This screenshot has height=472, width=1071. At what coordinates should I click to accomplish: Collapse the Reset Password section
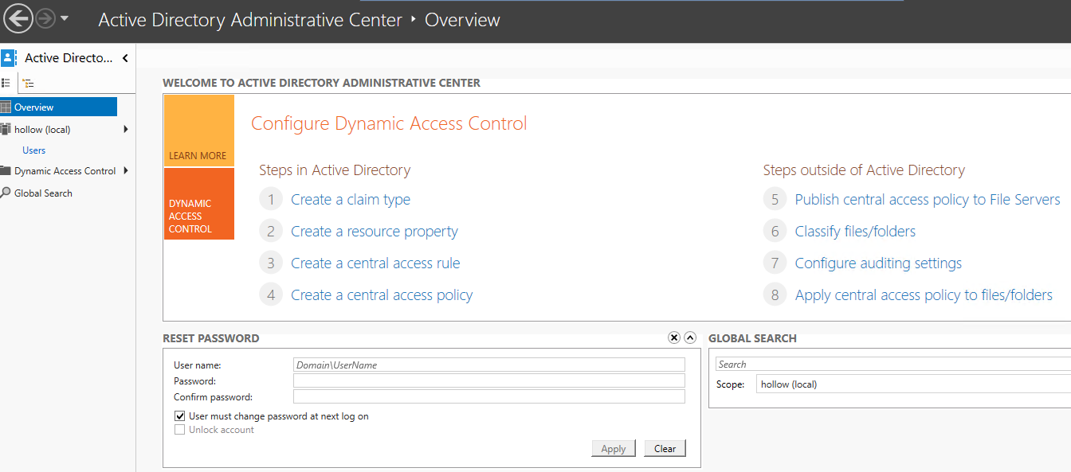click(x=690, y=337)
